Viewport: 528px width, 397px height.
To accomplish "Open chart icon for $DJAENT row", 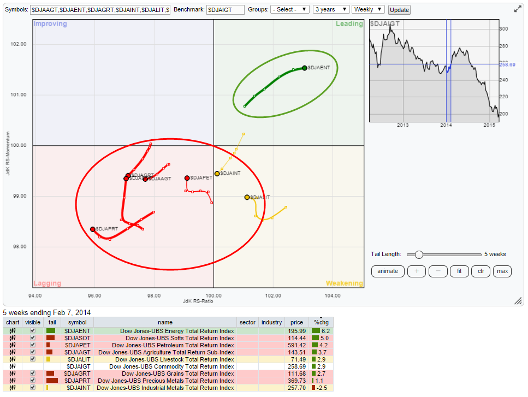I will (13, 331).
